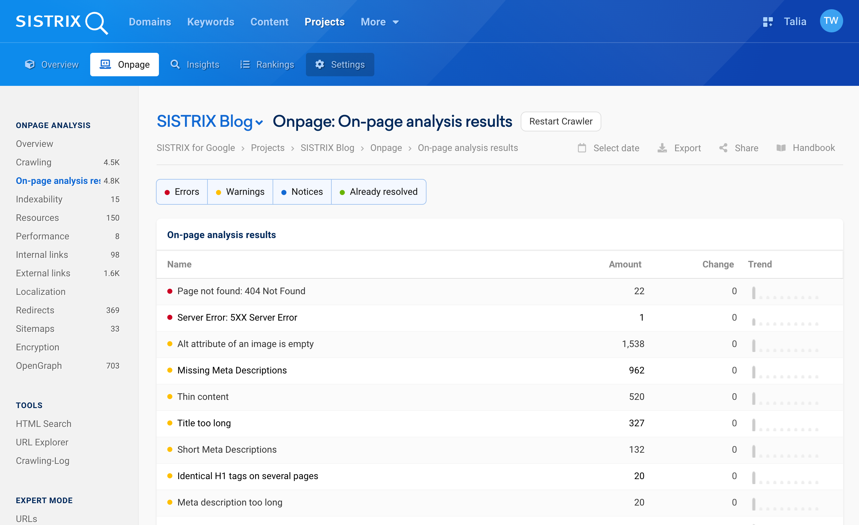This screenshot has height=525, width=859.
Task: Open the Projects menu
Action: click(x=324, y=22)
